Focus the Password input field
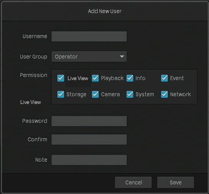 [x=89, y=121]
